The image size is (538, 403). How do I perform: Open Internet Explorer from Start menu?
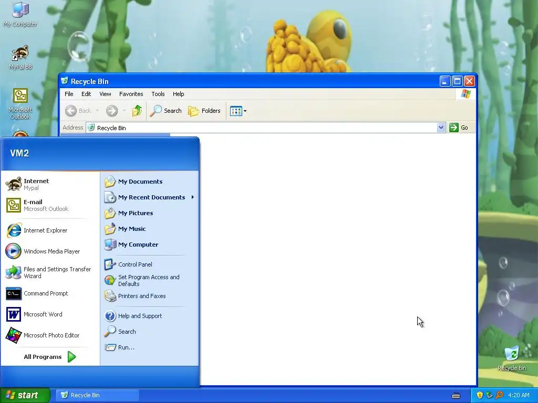tap(50, 230)
